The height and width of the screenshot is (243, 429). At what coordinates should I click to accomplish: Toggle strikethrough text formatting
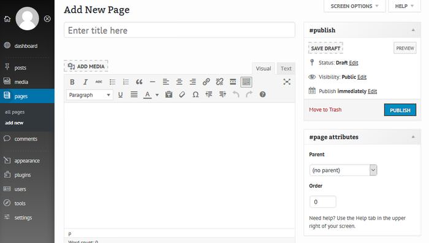99,82
